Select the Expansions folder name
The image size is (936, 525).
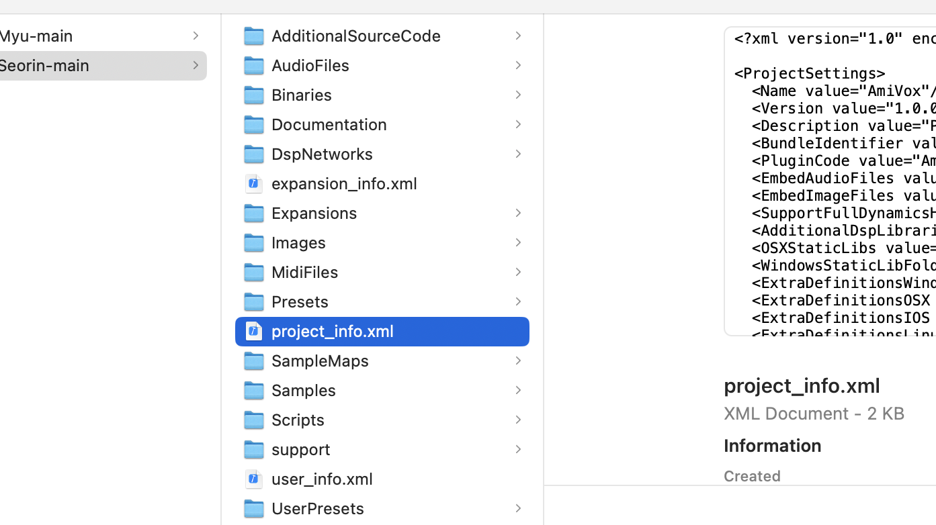click(x=314, y=213)
